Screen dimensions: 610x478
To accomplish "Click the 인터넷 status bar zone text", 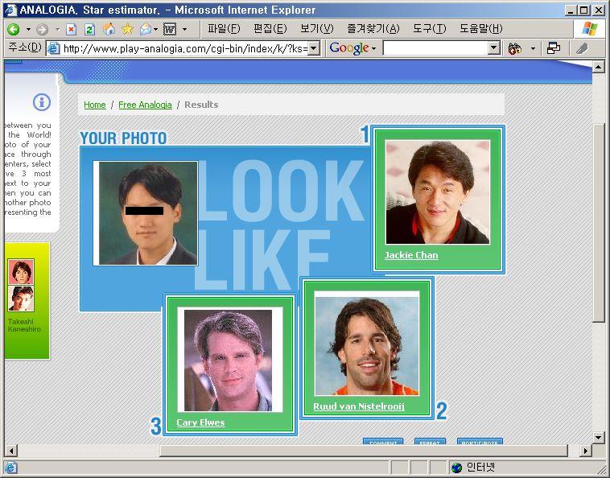I will (x=481, y=467).
